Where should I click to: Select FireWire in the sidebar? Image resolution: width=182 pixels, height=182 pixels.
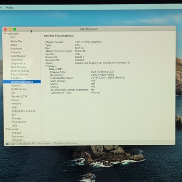[x=16, y=78]
